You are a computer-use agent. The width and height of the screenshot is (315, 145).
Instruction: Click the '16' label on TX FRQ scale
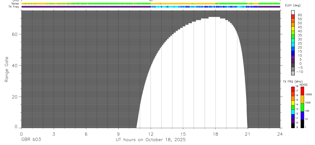[297, 95]
